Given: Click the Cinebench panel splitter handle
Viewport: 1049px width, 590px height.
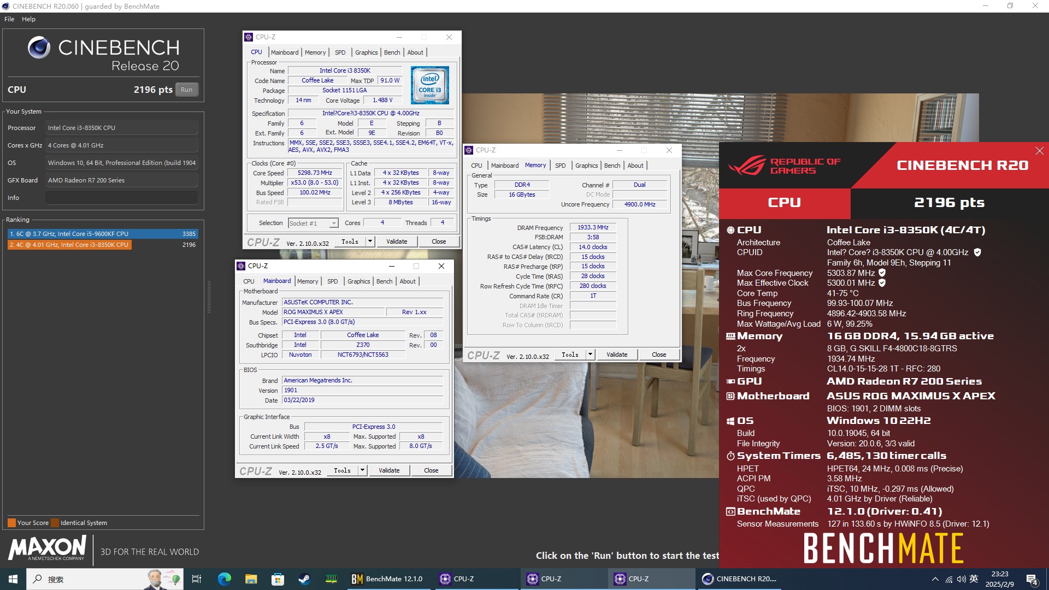Looking at the screenshot, I should tap(209, 297).
